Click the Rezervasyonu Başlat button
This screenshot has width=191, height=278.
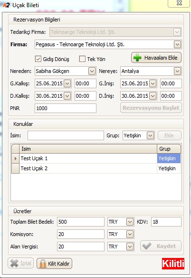click(x=151, y=108)
